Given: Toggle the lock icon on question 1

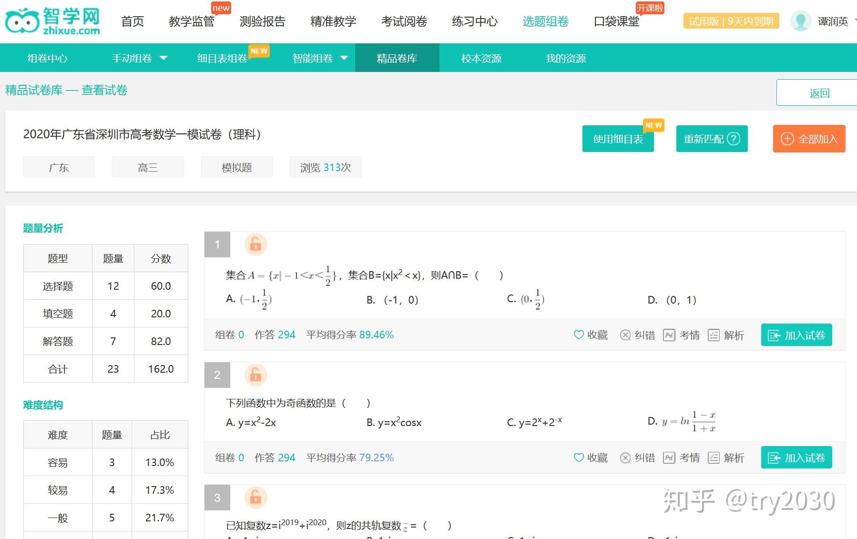Looking at the screenshot, I should [255, 244].
